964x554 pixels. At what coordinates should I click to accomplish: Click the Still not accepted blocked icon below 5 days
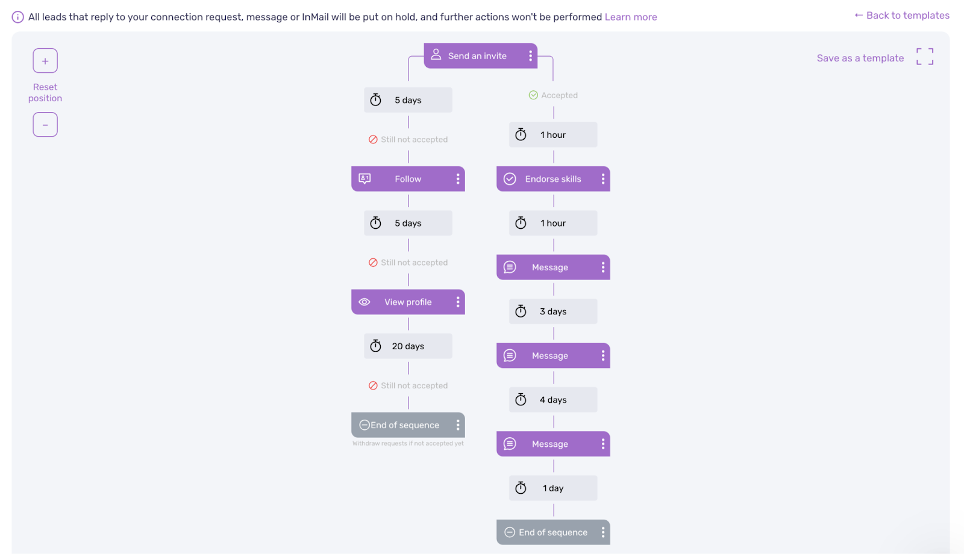click(x=372, y=139)
